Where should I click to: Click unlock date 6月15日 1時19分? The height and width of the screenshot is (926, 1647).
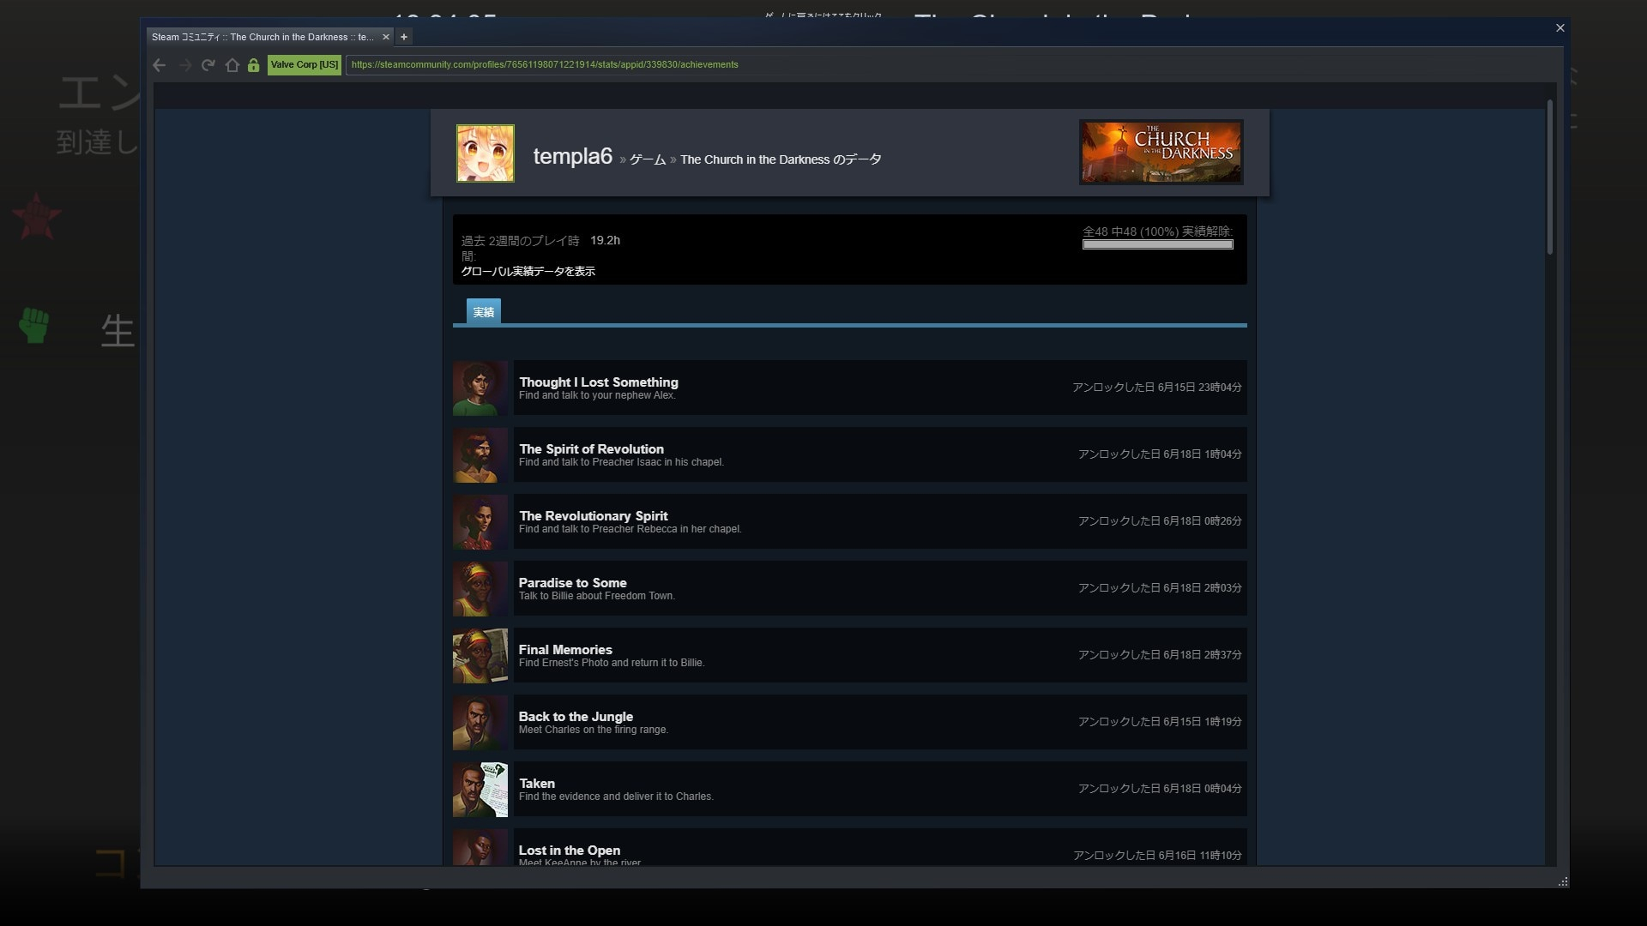click(1160, 722)
